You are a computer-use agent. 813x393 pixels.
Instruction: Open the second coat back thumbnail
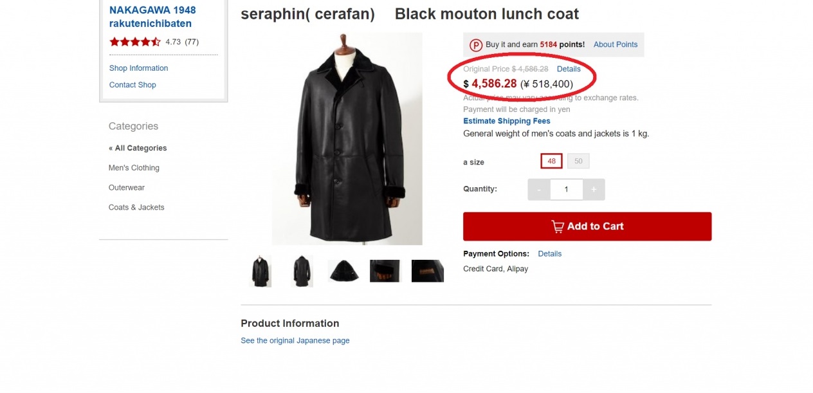[x=302, y=271]
